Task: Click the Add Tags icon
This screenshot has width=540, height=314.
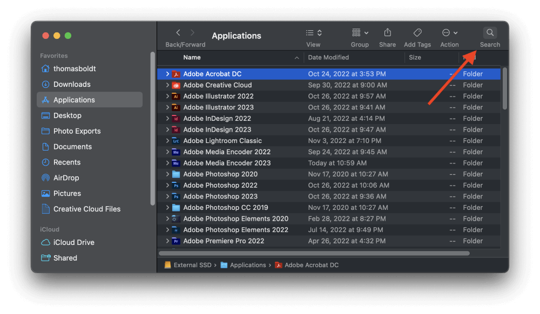Action: [417, 33]
